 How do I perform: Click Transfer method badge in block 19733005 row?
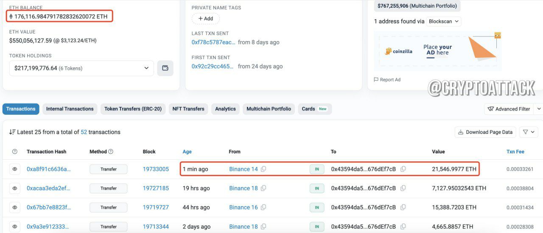[x=109, y=169]
